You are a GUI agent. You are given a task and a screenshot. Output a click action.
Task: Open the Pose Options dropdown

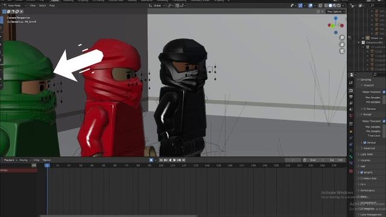click(336, 11)
